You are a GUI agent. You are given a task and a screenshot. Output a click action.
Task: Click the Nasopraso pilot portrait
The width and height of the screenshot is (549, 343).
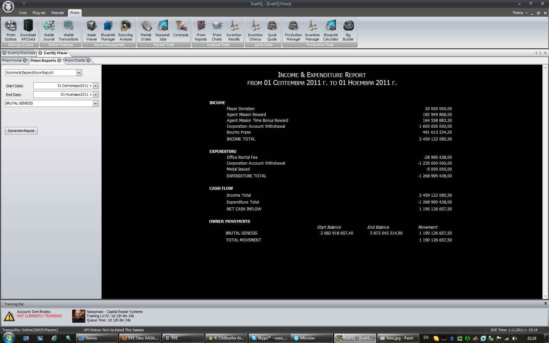78,316
